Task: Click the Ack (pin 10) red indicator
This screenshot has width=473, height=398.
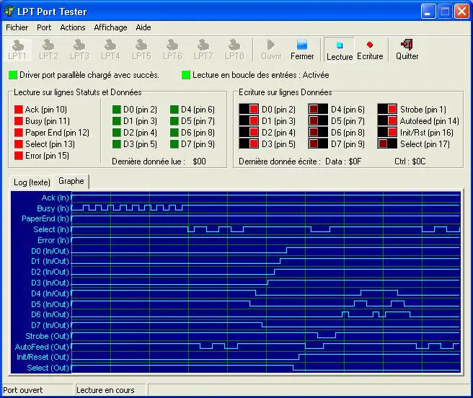Action: [19, 109]
